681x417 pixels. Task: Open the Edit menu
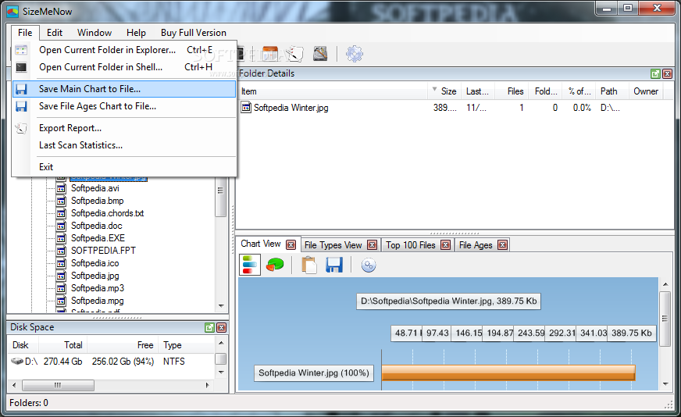55,33
